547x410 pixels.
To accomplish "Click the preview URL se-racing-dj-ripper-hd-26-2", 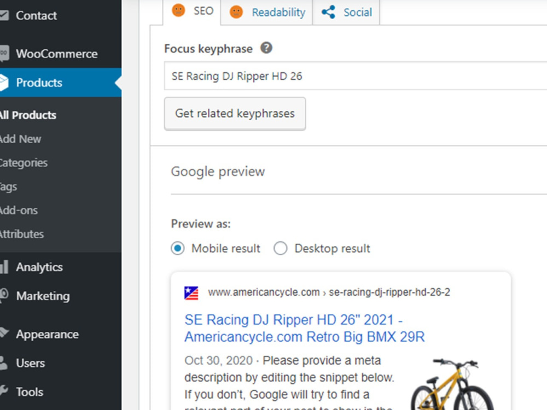I will (389, 292).
